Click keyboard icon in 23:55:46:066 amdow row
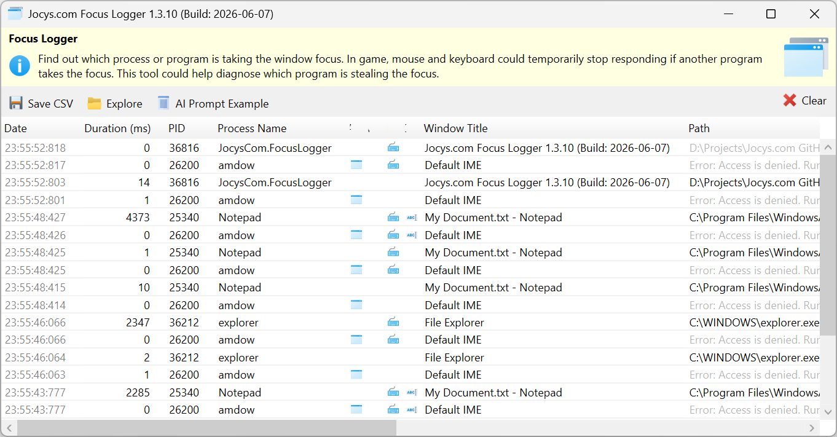The image size is (837, 437). pyautogui.click(x=393, y=339)
